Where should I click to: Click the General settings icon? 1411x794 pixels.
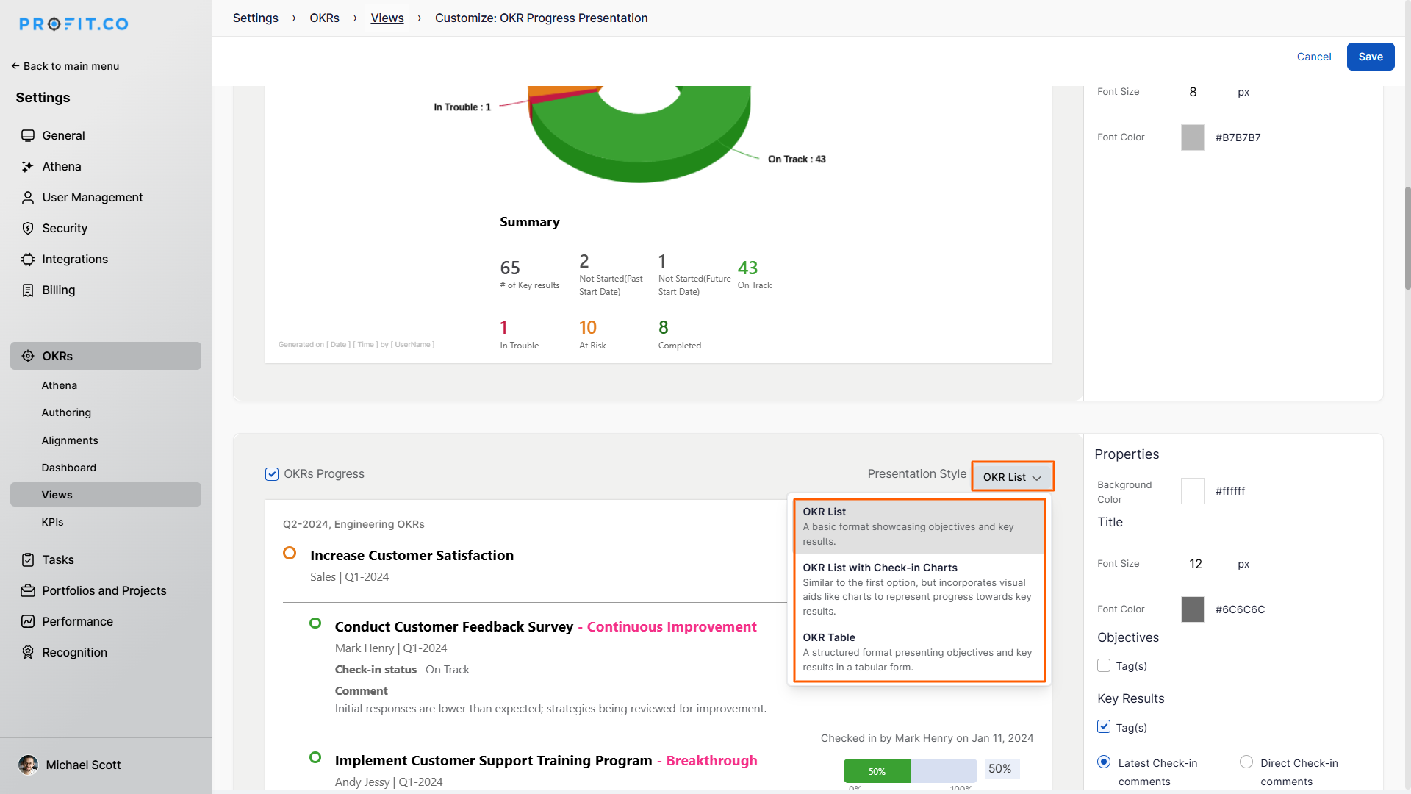[28, 135]
